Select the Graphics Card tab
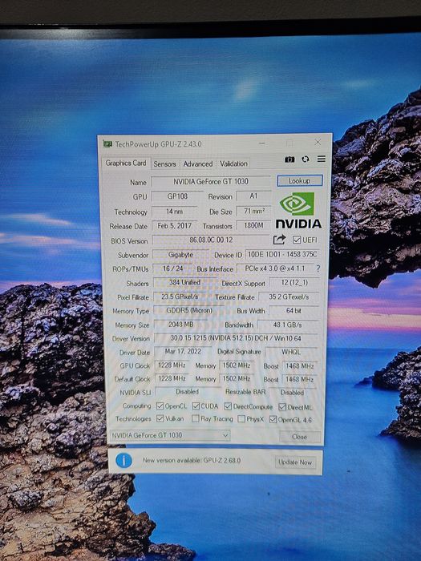Screen dimensions: 421x561 click(x=126, y=163)
